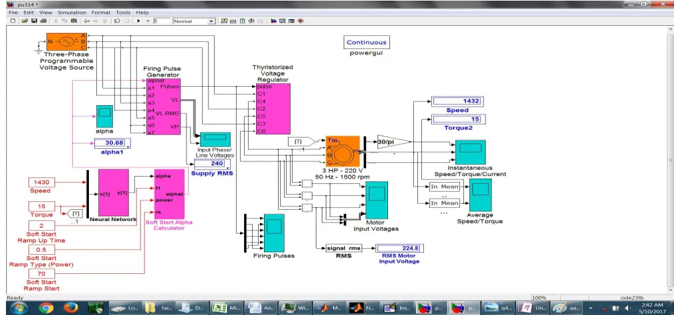Save the model with the floppy-disk icon
674x315 pixels.
[x=34, y=21]
